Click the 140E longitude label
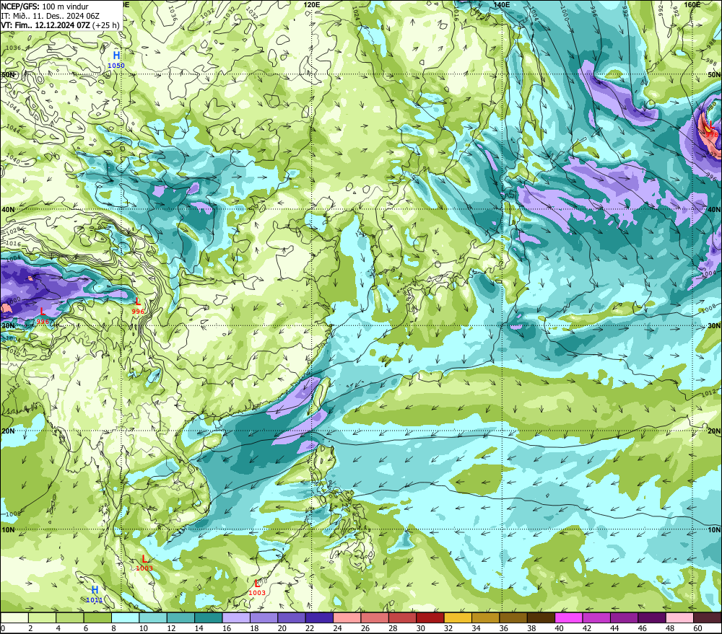Screen dimensions: 722x634 click(502, 4)
